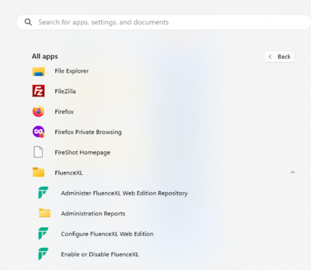
Task: Select the Firefox label
Action: (64, 112)
